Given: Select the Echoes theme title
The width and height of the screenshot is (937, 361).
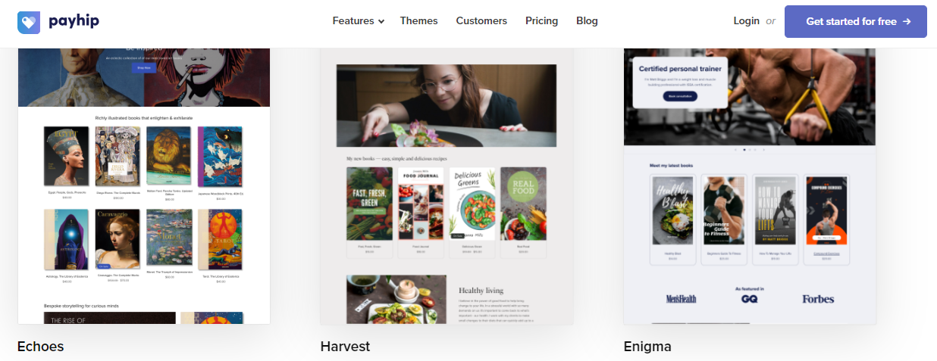Looking at the screenshot, I should pos(40,347).
